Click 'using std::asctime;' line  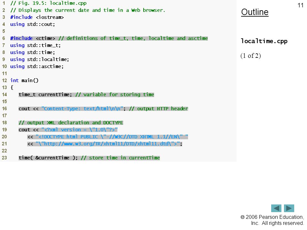coord(37,66)
